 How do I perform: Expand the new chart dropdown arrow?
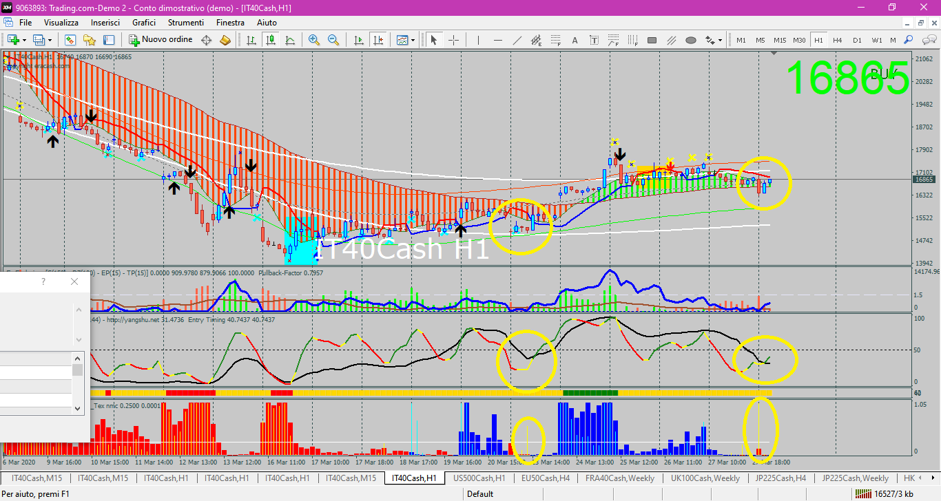pos(24,40)
